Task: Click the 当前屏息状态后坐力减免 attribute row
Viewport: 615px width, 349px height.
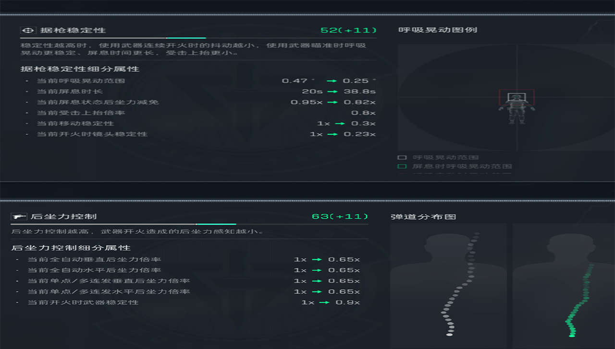Action: pos(98,102)
